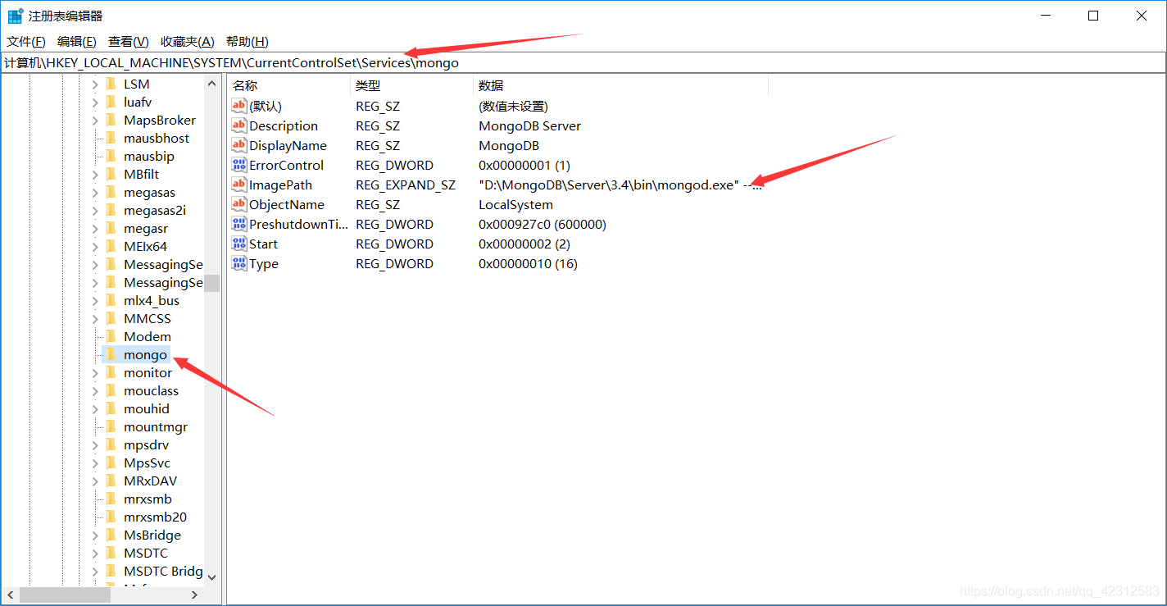Click the folder icon of the MRxDAV key
The image size is (1167, 606).
pos(111,481)
